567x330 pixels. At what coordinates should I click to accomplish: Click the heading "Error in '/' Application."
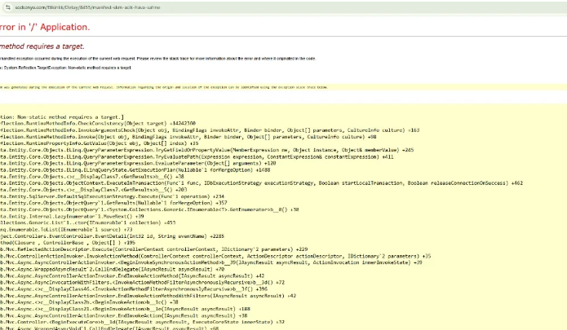point(45,27)
